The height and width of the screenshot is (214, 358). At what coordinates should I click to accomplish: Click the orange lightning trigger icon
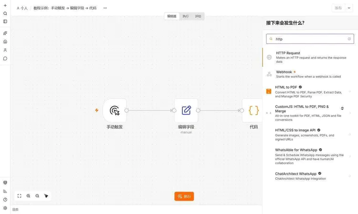click(x=97, y=110)
